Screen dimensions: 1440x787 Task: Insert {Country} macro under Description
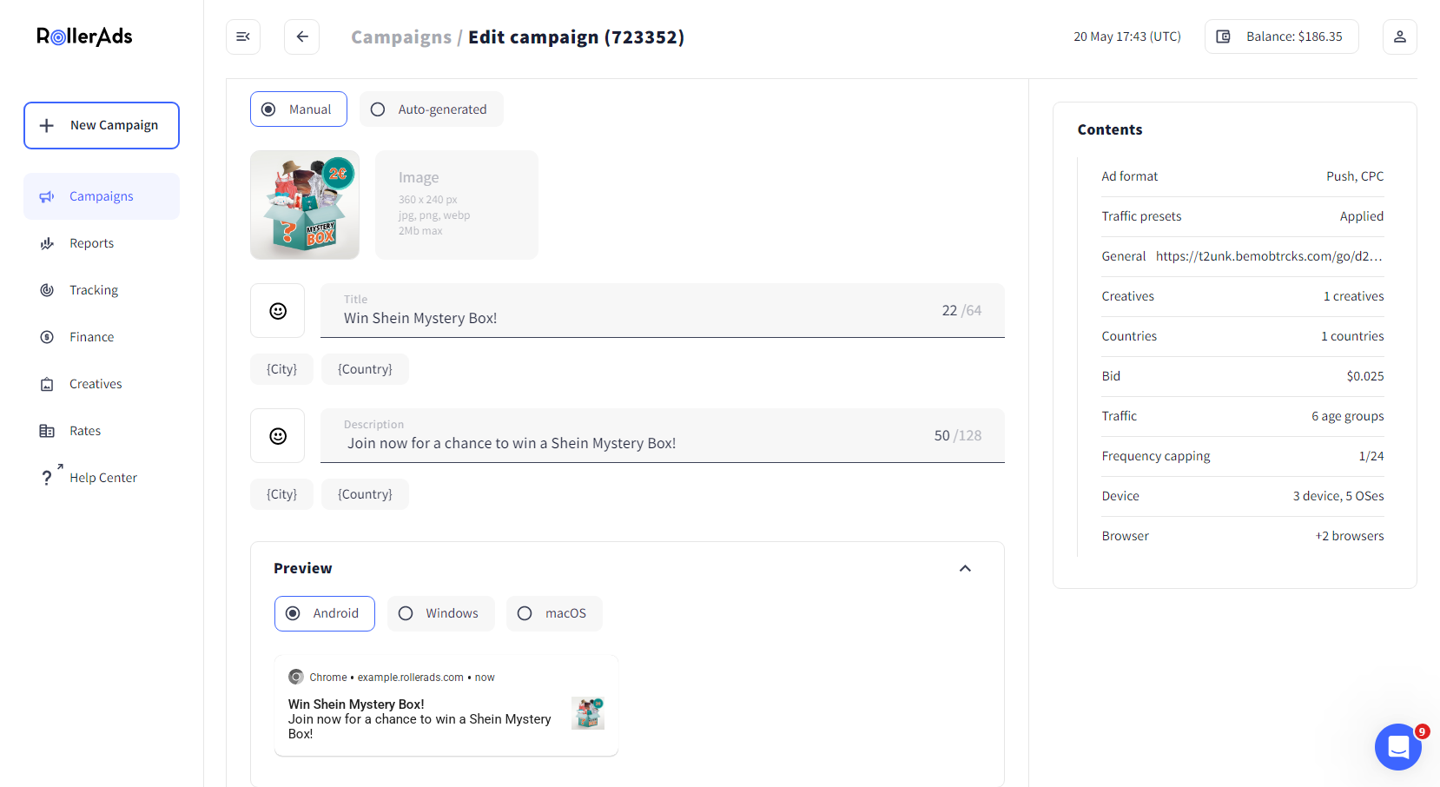[x=365, y=494]
